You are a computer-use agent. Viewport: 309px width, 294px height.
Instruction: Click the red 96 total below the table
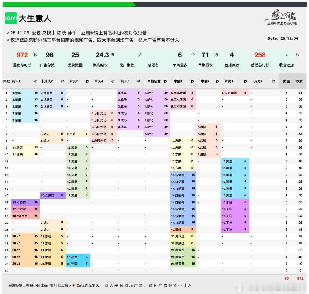click(286, 278)
